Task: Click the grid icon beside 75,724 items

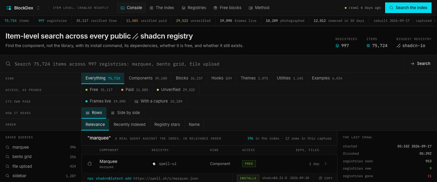Action: (368, 45)
